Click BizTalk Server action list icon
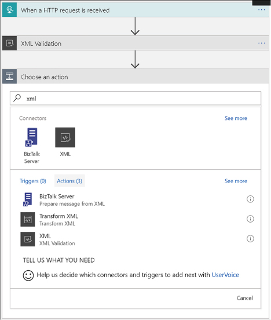The image size is (271, 320). point(28,199)
